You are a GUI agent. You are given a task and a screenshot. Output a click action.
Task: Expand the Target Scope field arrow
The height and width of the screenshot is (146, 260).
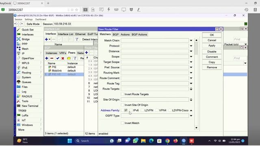(191, 62)
